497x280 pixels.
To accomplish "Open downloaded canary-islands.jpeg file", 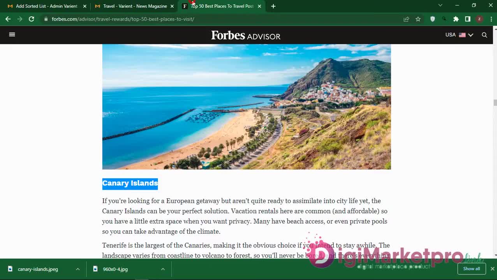I will [38, 269].
